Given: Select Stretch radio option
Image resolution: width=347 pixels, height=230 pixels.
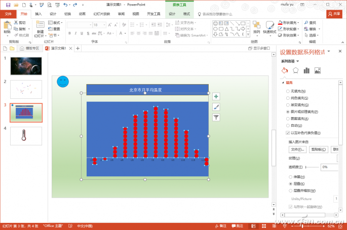Looking at the screenshot, I should coord(290,177).
